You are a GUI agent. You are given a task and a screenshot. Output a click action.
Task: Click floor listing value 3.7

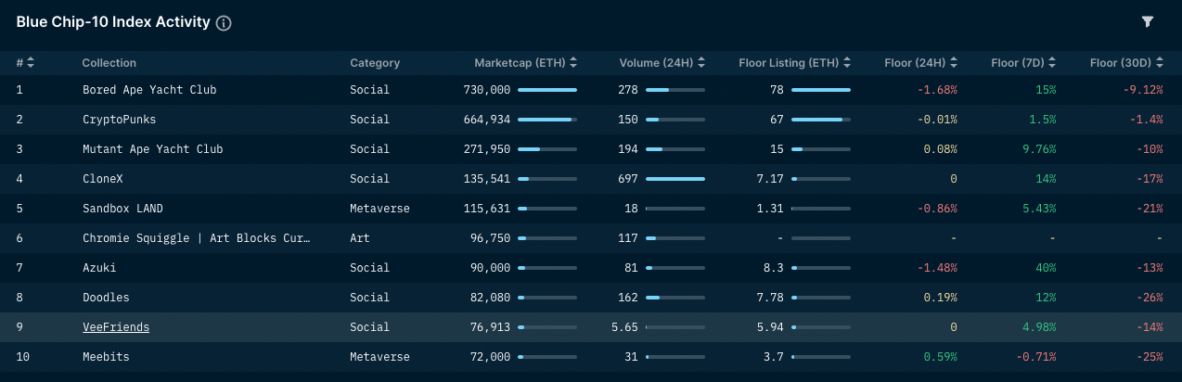pos(774,357)
